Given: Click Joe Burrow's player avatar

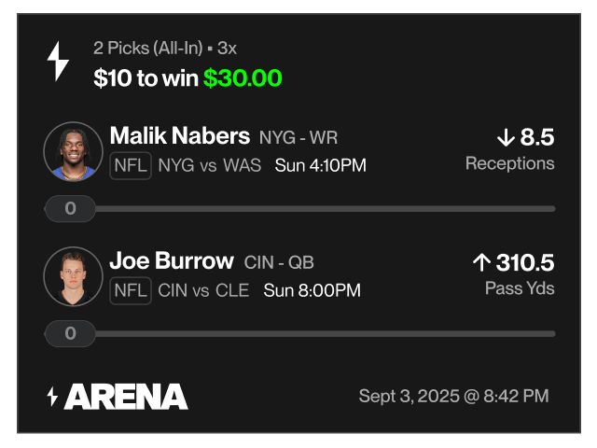Looking at the screenshot, I should point(73,276).
